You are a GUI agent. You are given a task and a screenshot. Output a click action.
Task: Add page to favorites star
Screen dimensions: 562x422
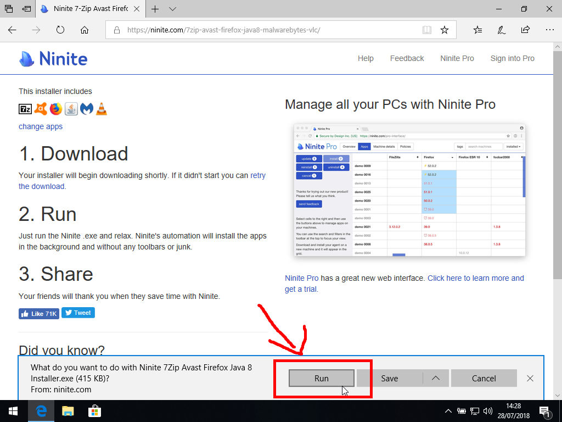click(445, 30)
